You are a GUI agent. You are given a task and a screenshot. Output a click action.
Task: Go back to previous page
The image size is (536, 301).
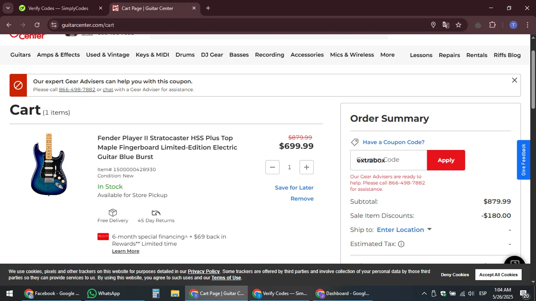9,25
